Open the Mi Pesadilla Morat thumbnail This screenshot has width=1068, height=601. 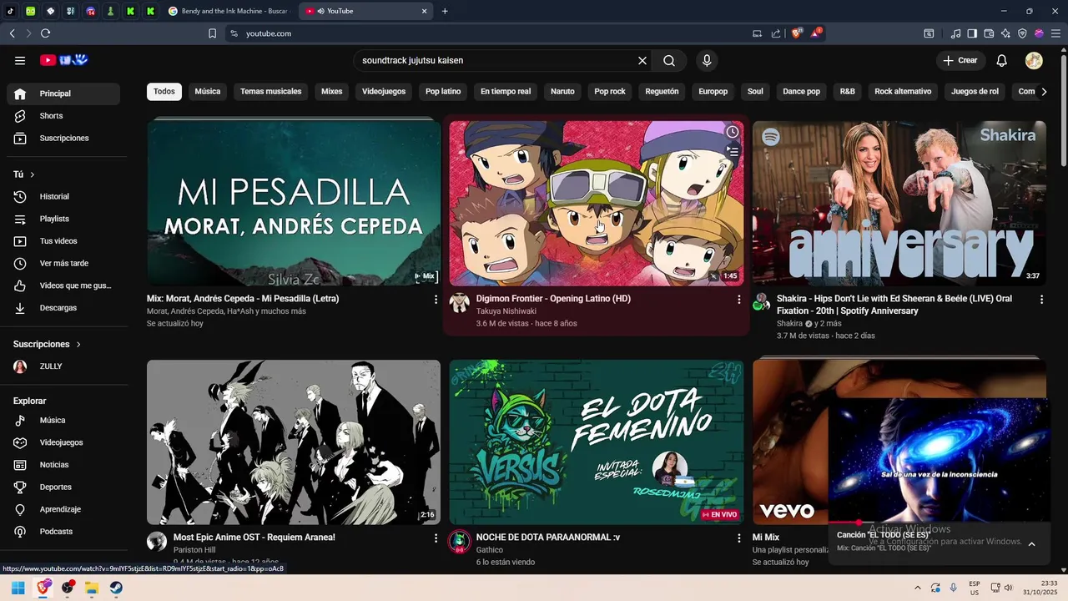294,204
